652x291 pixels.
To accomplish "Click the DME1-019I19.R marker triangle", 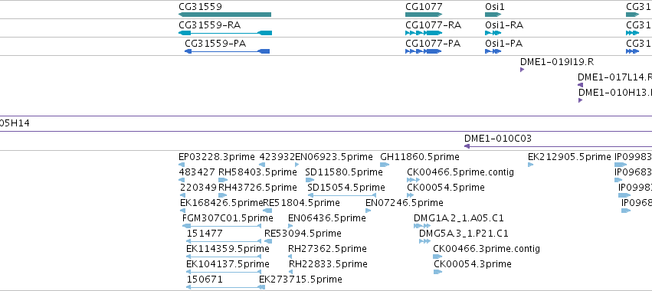I will point(522,70).
